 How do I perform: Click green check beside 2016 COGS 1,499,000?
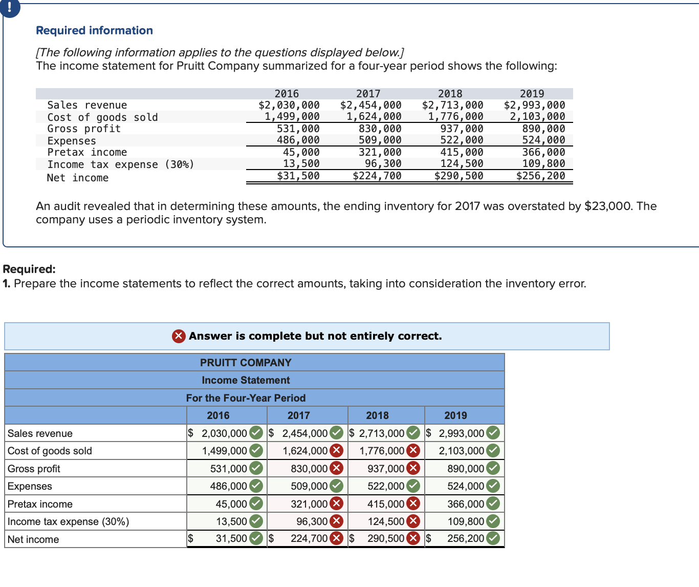[256, 451]
